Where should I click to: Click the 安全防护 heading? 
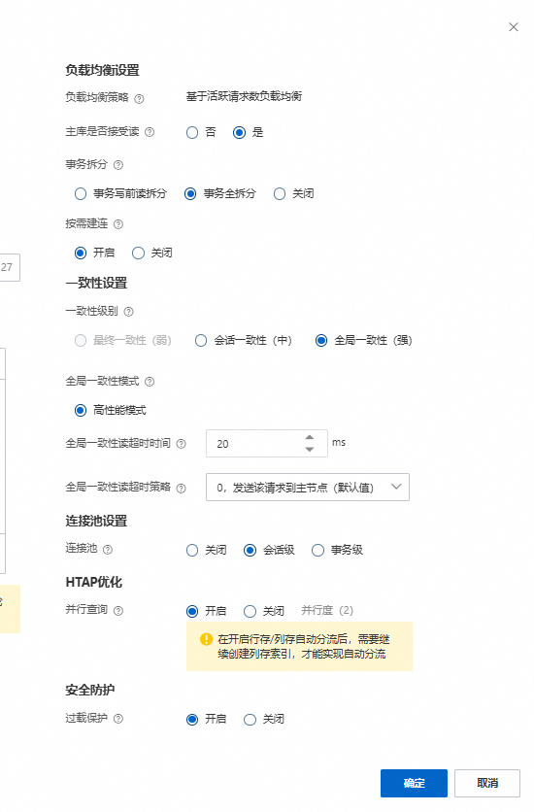click(90, 690)
